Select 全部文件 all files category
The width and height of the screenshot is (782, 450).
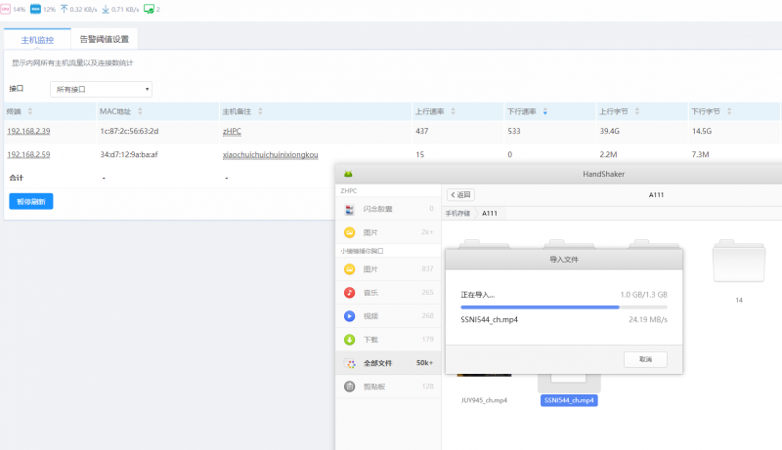tap(377, 363)
